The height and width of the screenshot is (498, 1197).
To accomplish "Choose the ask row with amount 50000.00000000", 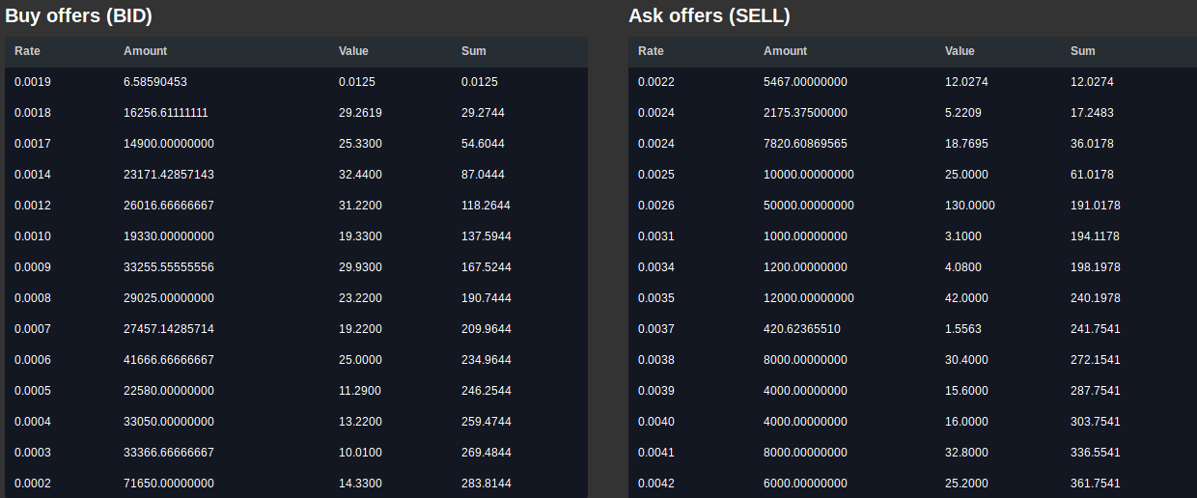I will point(912,206).
